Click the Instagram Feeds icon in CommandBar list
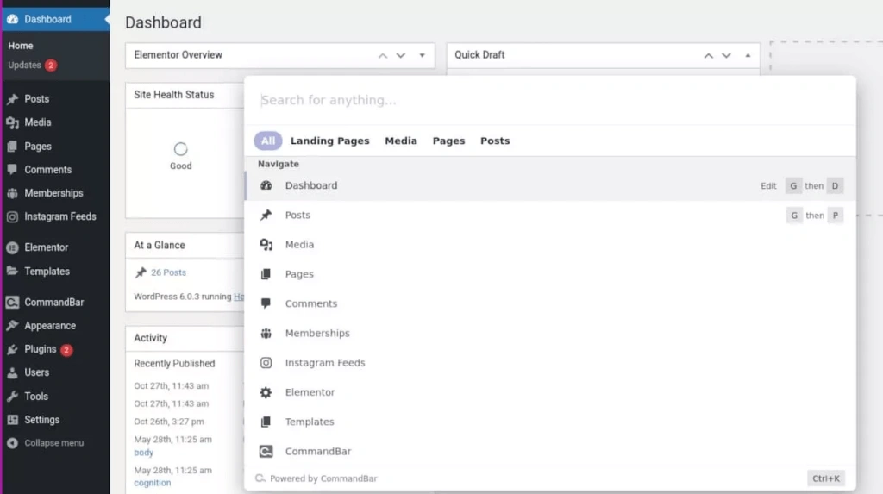Screen dimensions: 883x494 tap(266, 363)
